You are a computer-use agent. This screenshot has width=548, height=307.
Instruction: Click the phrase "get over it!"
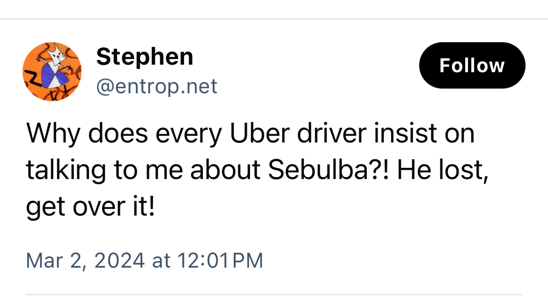coord(90,208)
